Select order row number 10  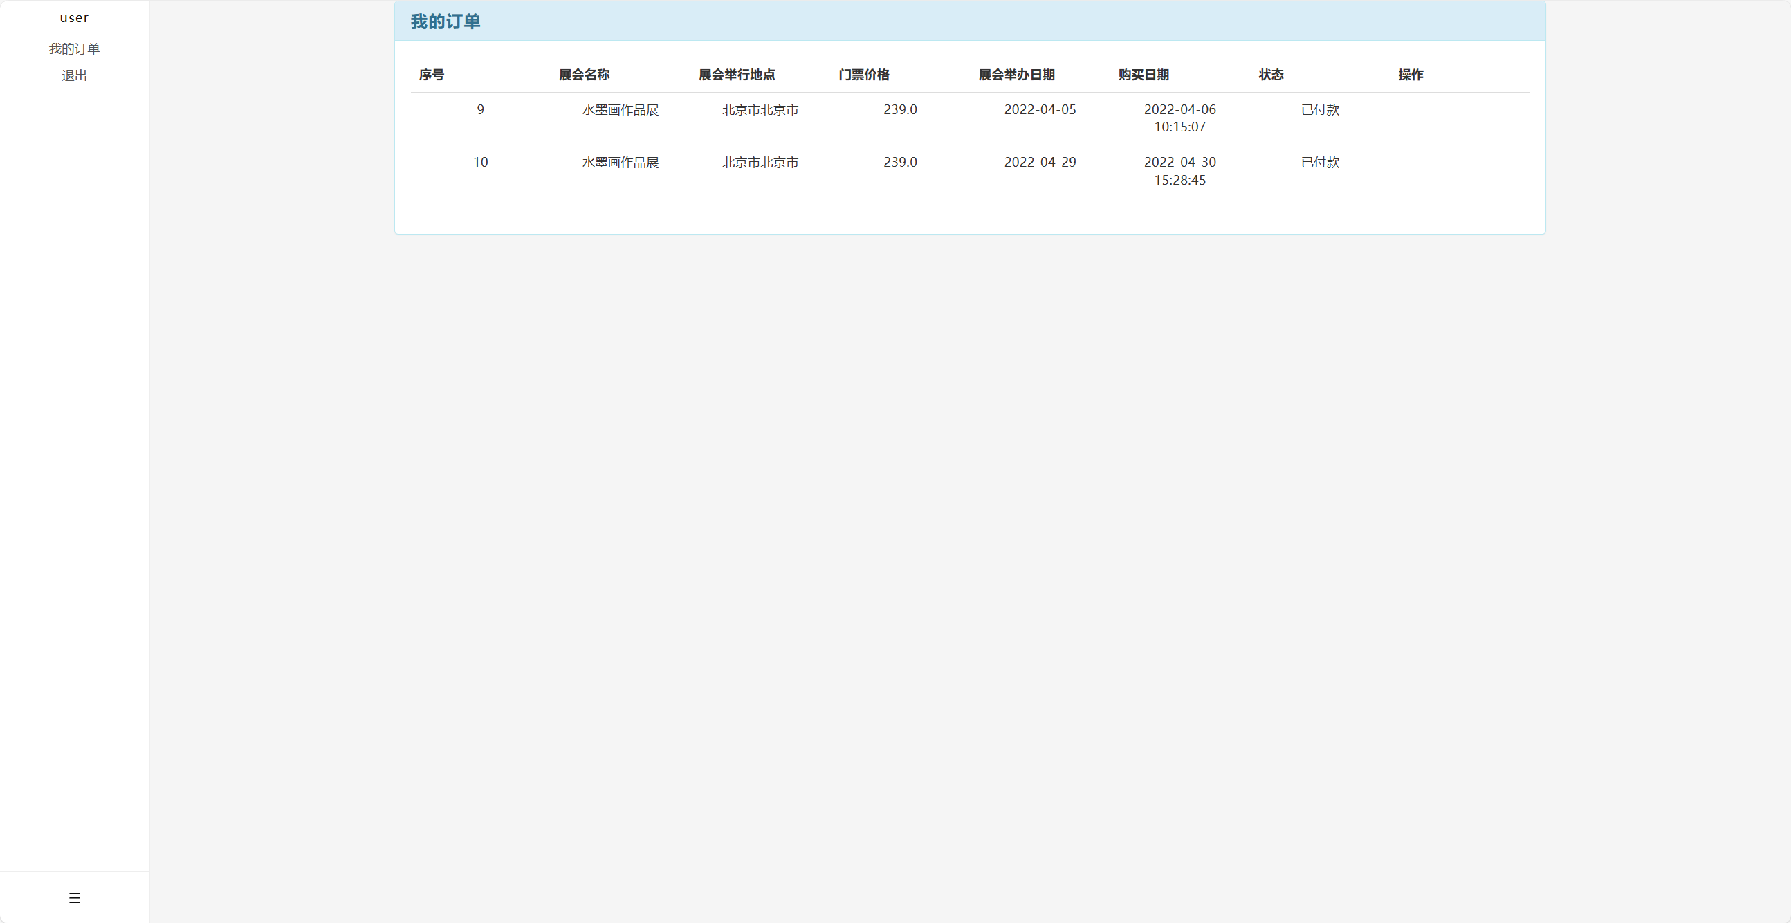click(481, 162)
